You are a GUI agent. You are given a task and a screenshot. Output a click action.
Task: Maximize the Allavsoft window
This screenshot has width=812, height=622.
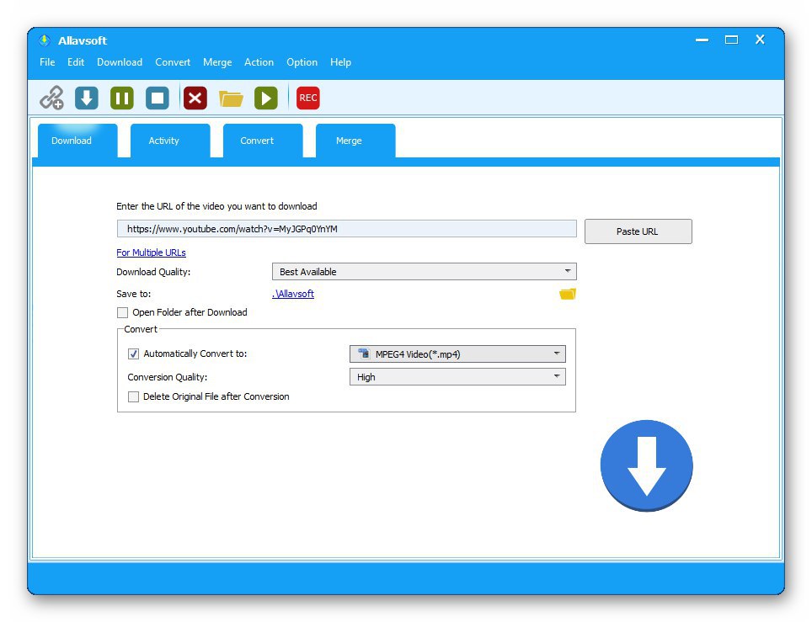click(x=731, y=40)
